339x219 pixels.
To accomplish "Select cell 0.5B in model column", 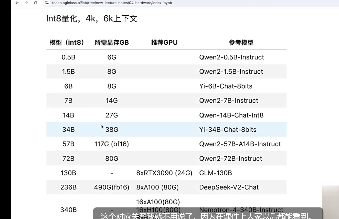I will [68, 57].
